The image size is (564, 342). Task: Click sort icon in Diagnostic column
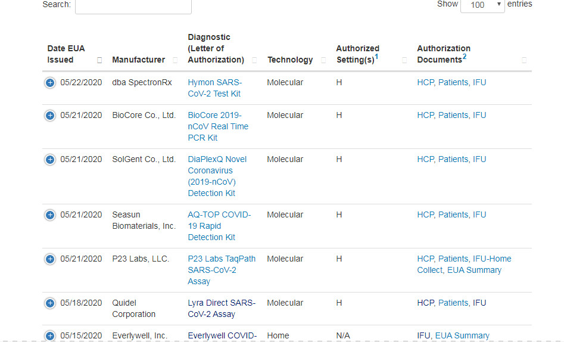(x=254, y=60)
